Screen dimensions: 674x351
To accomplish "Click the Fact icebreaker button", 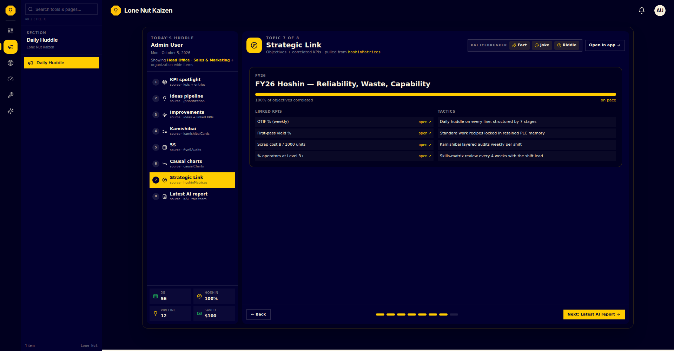I will [x=520, y=45].
